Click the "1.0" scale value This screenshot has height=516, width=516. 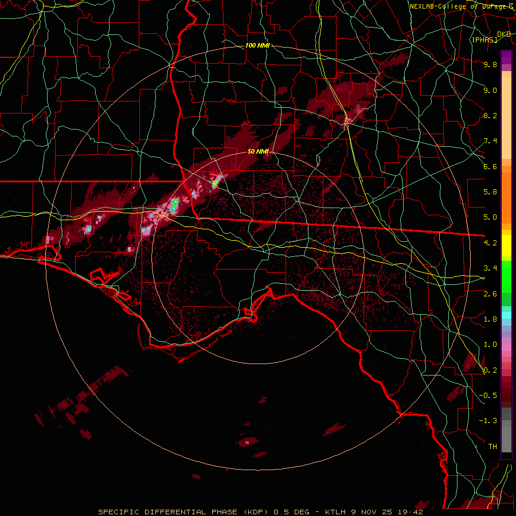click(x=490, y=345)
